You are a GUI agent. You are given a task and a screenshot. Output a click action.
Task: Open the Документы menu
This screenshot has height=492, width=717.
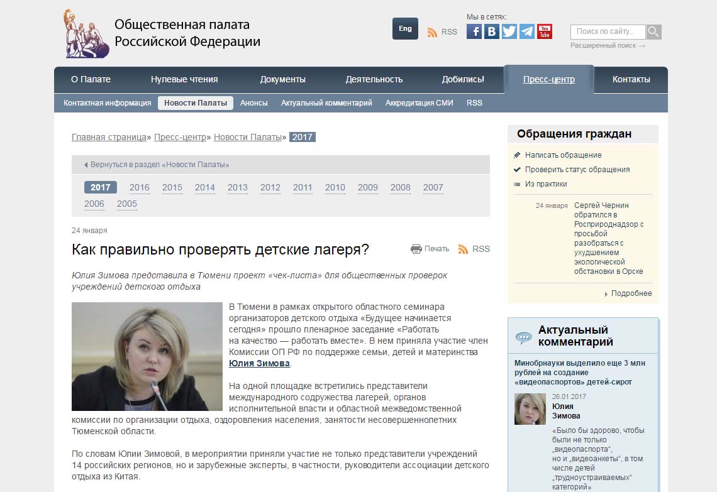coord(282,80)
